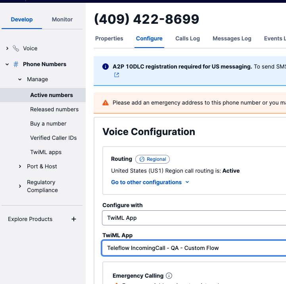
Task: Click the Voice label in sidebar
Action: [30, 48]
